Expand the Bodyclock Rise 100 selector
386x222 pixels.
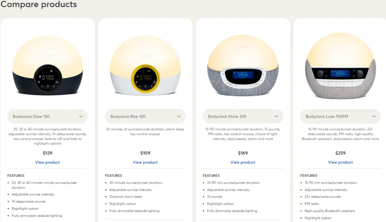click(145, 117)
